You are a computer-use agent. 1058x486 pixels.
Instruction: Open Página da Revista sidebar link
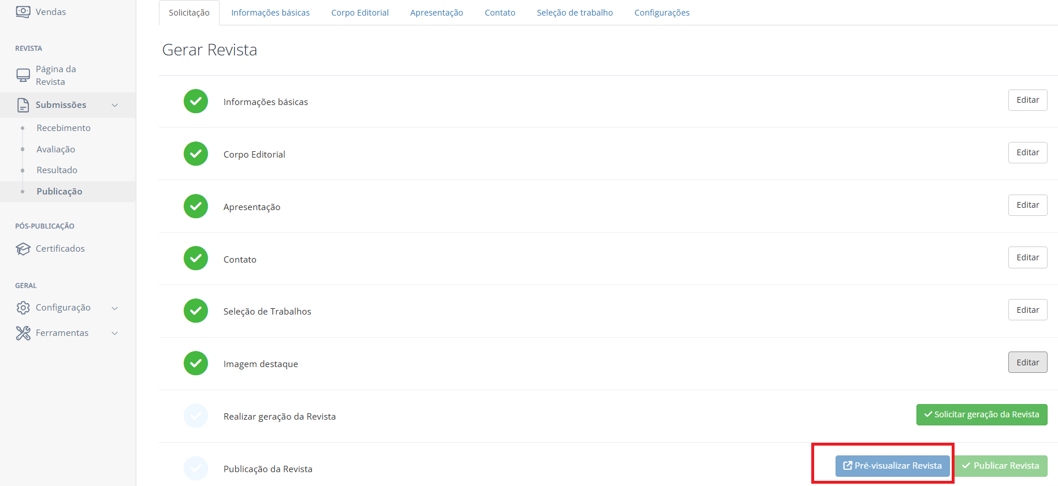pos(55,75)
